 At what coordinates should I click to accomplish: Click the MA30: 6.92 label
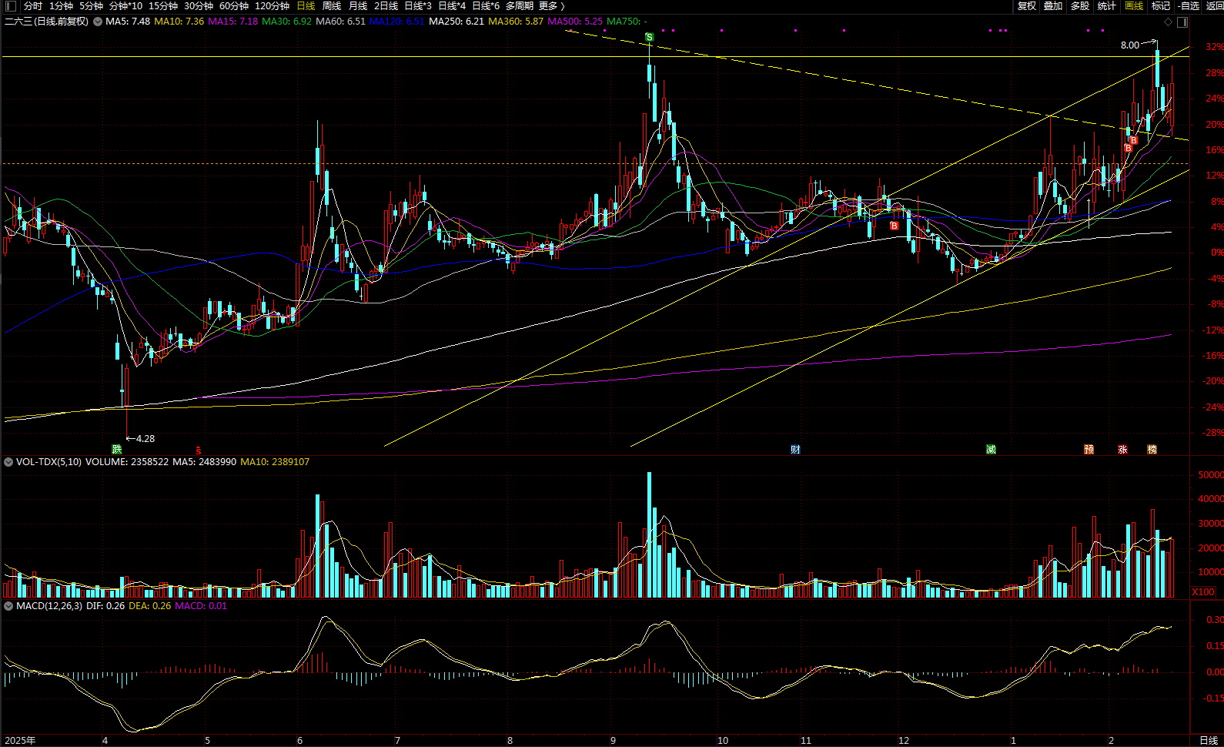pyautogui.click(x=287, y=22)
